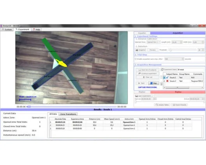206x165 pixels.
Task: Select the small Replay tab header
Action: click(142, 92)
